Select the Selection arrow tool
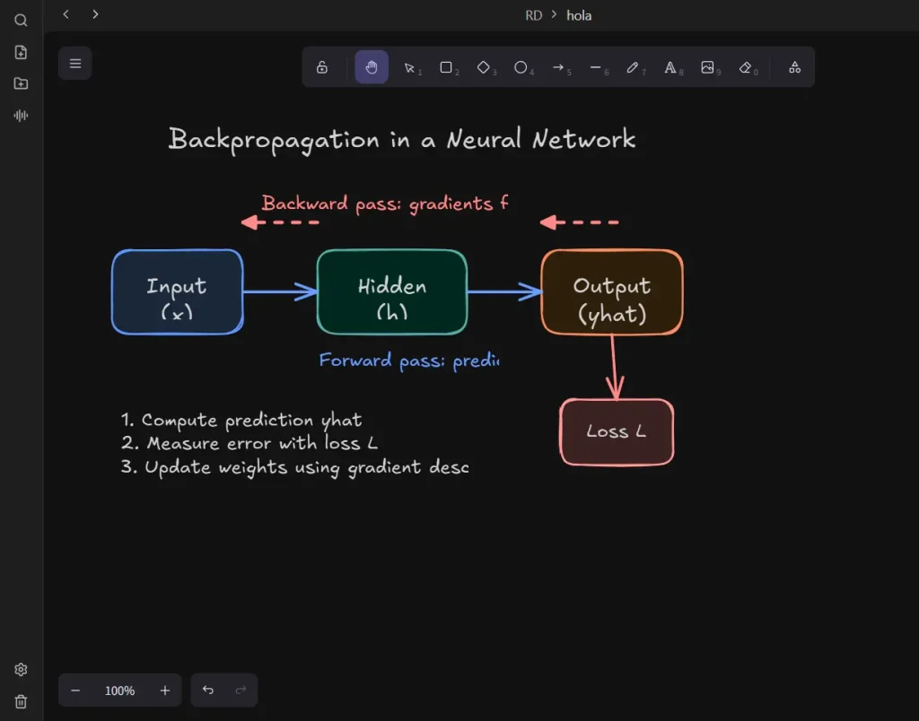 pos(409,67)
